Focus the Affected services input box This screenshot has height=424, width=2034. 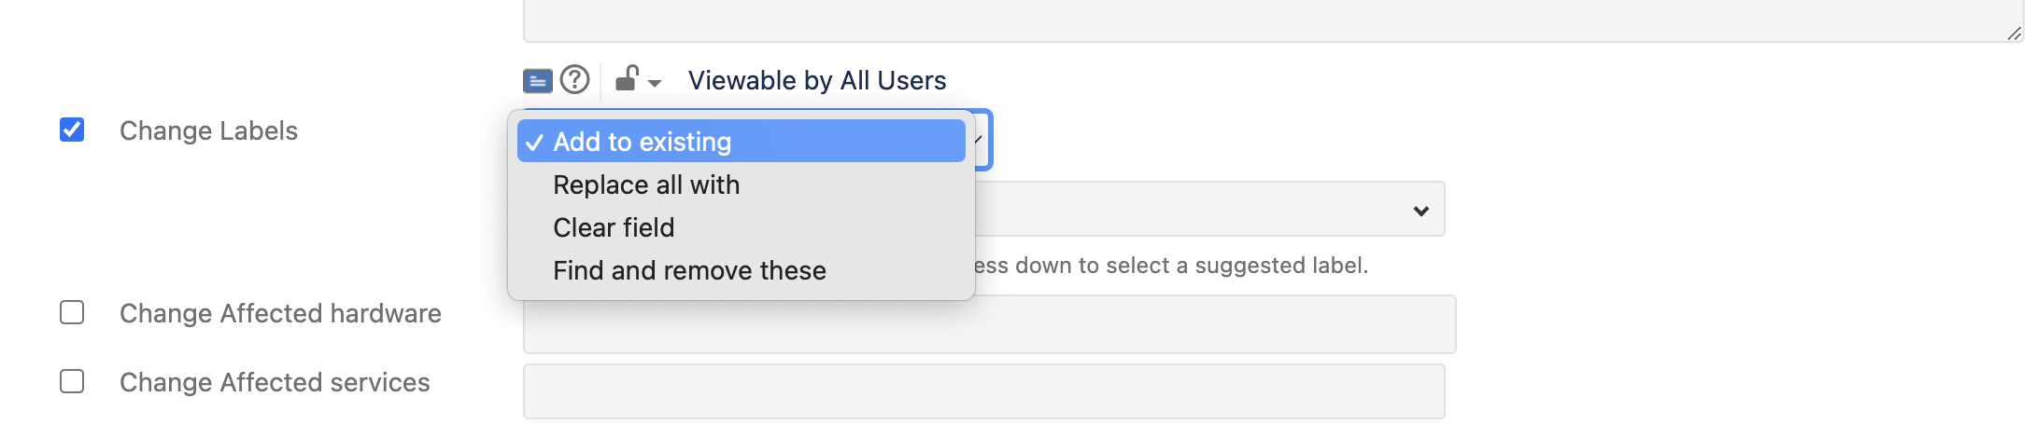click(x=983, y=391)
